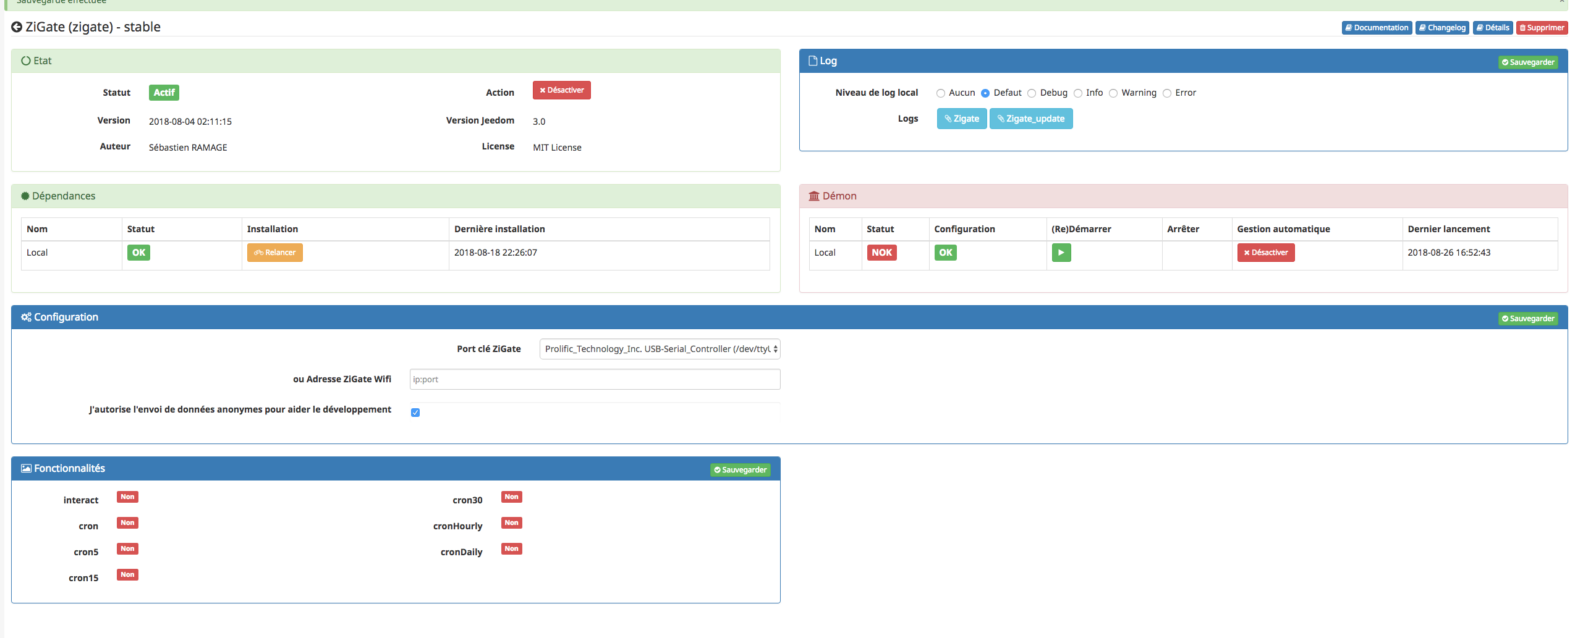The image size is (1575, 638).
Task: Save the Log panel with Sauvegarder
Action: (1528, 62)
